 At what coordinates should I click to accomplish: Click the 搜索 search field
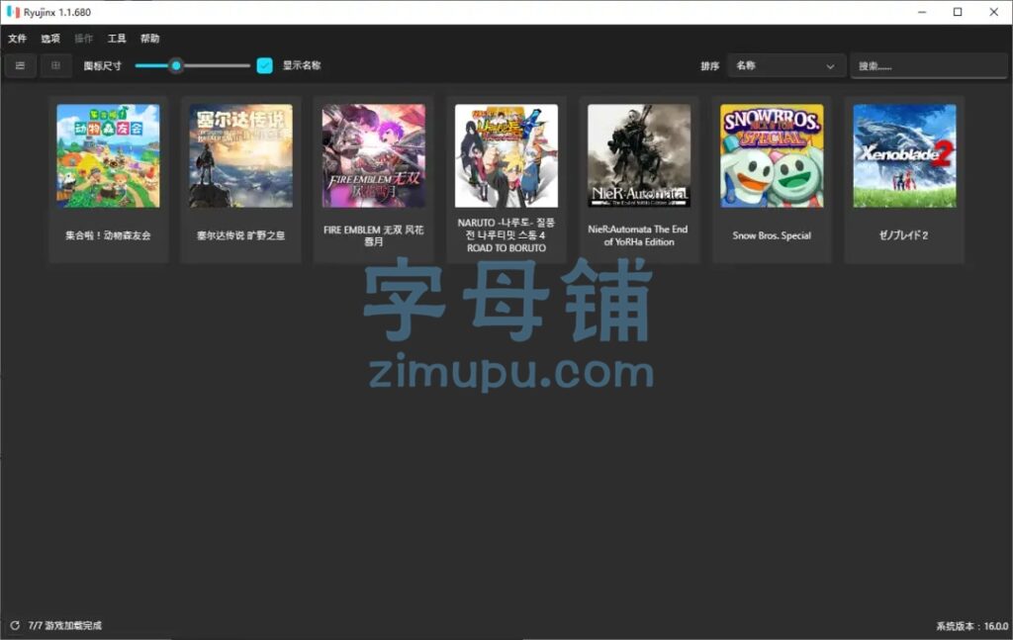(928, 66)
